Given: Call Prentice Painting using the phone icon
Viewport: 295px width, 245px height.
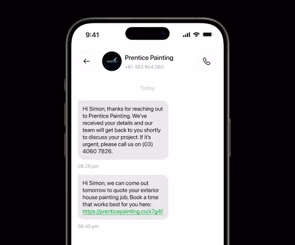Looking at the screenshot, I should tap(206, 62).
